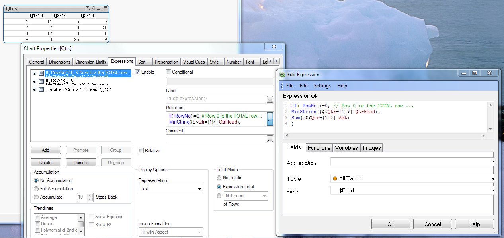
Task: Open the Settings menu in Edit Expression
Action: (322, 86)
